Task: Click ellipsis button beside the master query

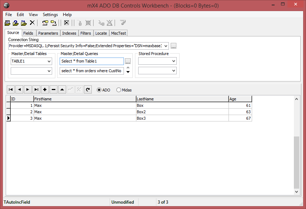Action: (x=128, y=61)
